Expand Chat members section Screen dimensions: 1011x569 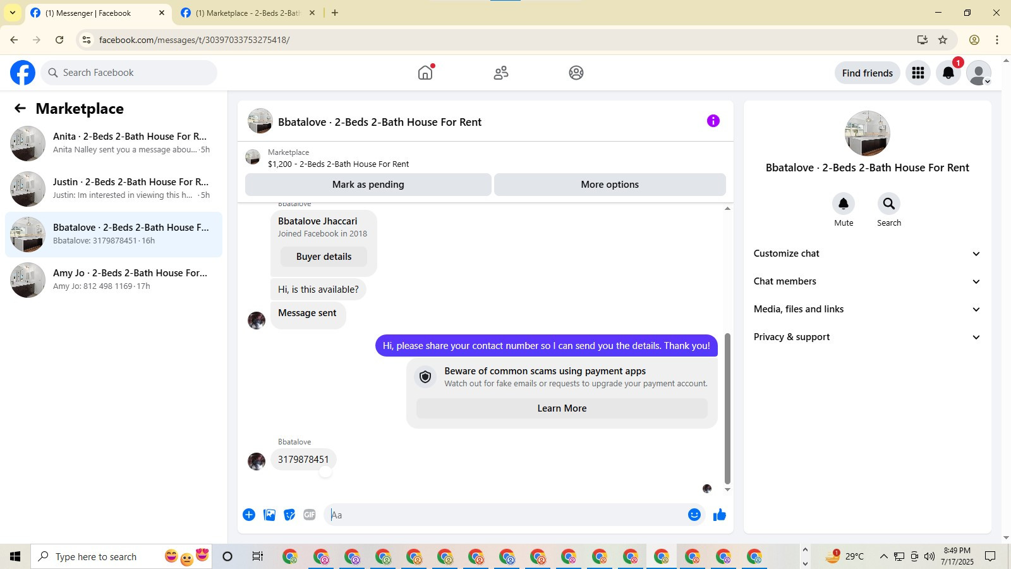pyautogui.click(x=867, y=281)
